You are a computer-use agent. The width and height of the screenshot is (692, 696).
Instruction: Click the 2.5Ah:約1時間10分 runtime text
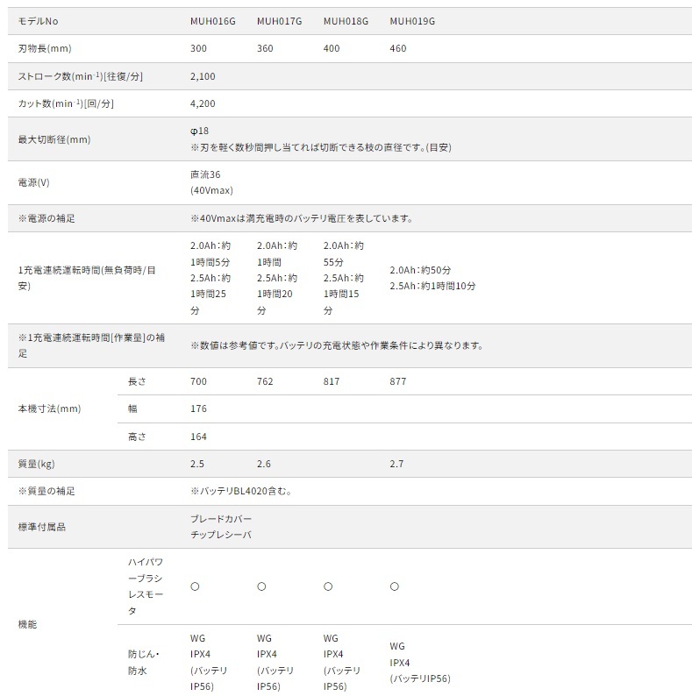[433, 286]
